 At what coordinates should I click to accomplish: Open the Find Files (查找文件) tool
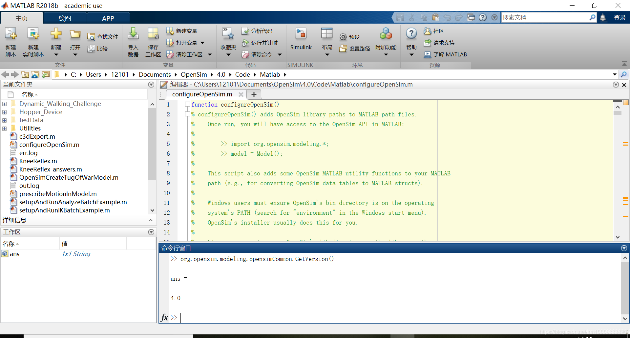pyautogui.click(x=103, y=37)
